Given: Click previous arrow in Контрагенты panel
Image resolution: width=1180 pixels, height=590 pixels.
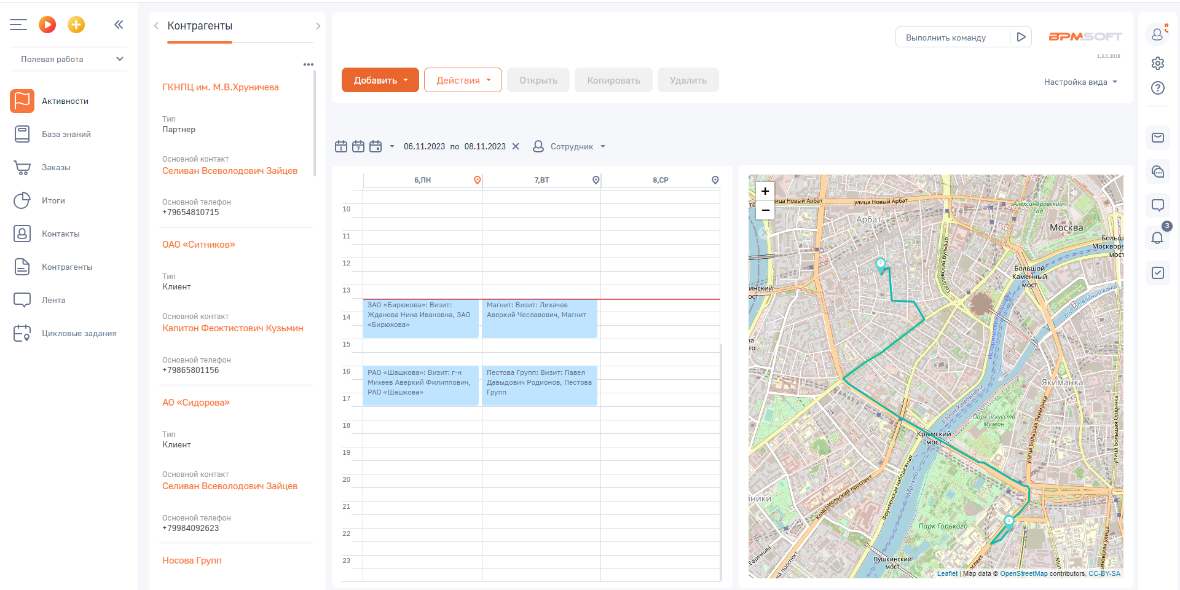Looking at the screenshot, I should pos(156,26).
